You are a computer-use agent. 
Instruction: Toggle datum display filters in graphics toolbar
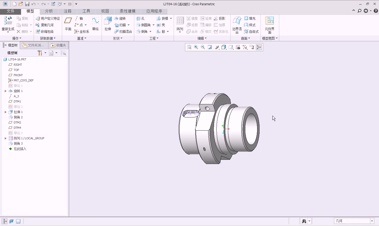pos(245,47)
